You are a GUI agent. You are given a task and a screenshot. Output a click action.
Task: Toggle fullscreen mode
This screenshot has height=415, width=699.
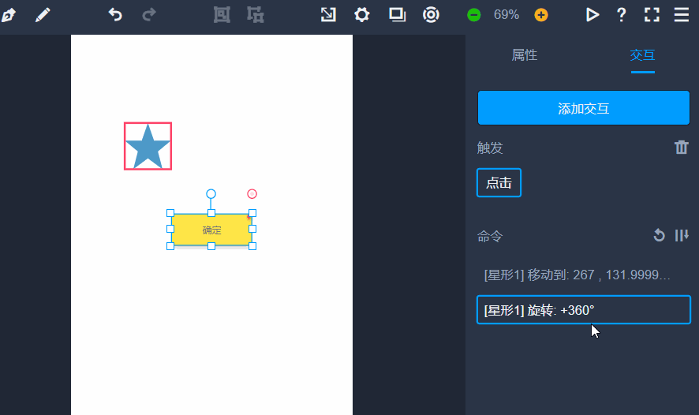(x=652, y=15)
